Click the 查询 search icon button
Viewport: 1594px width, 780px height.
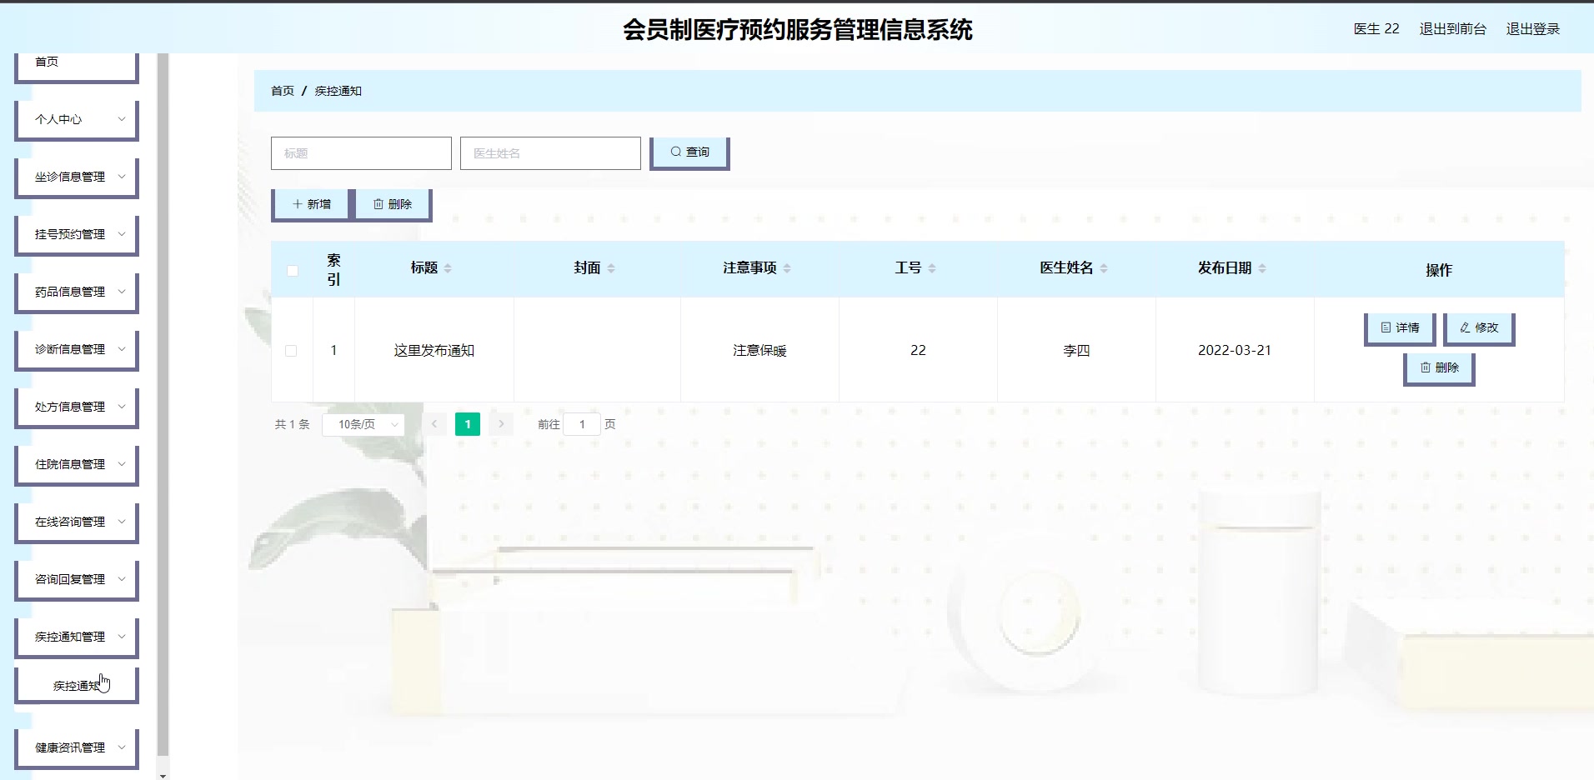click(689, 152)
